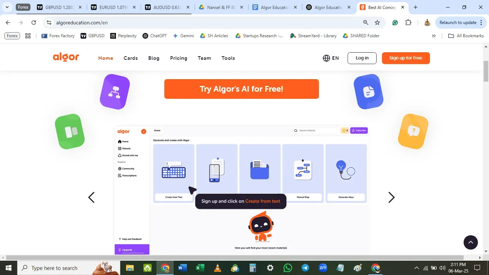
Task: Switch to the Algor Education Google Docs tab
Action: [275, 7]
